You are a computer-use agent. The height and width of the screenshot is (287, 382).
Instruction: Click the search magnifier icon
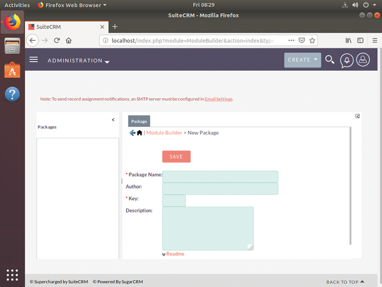(x=330, y=60)
